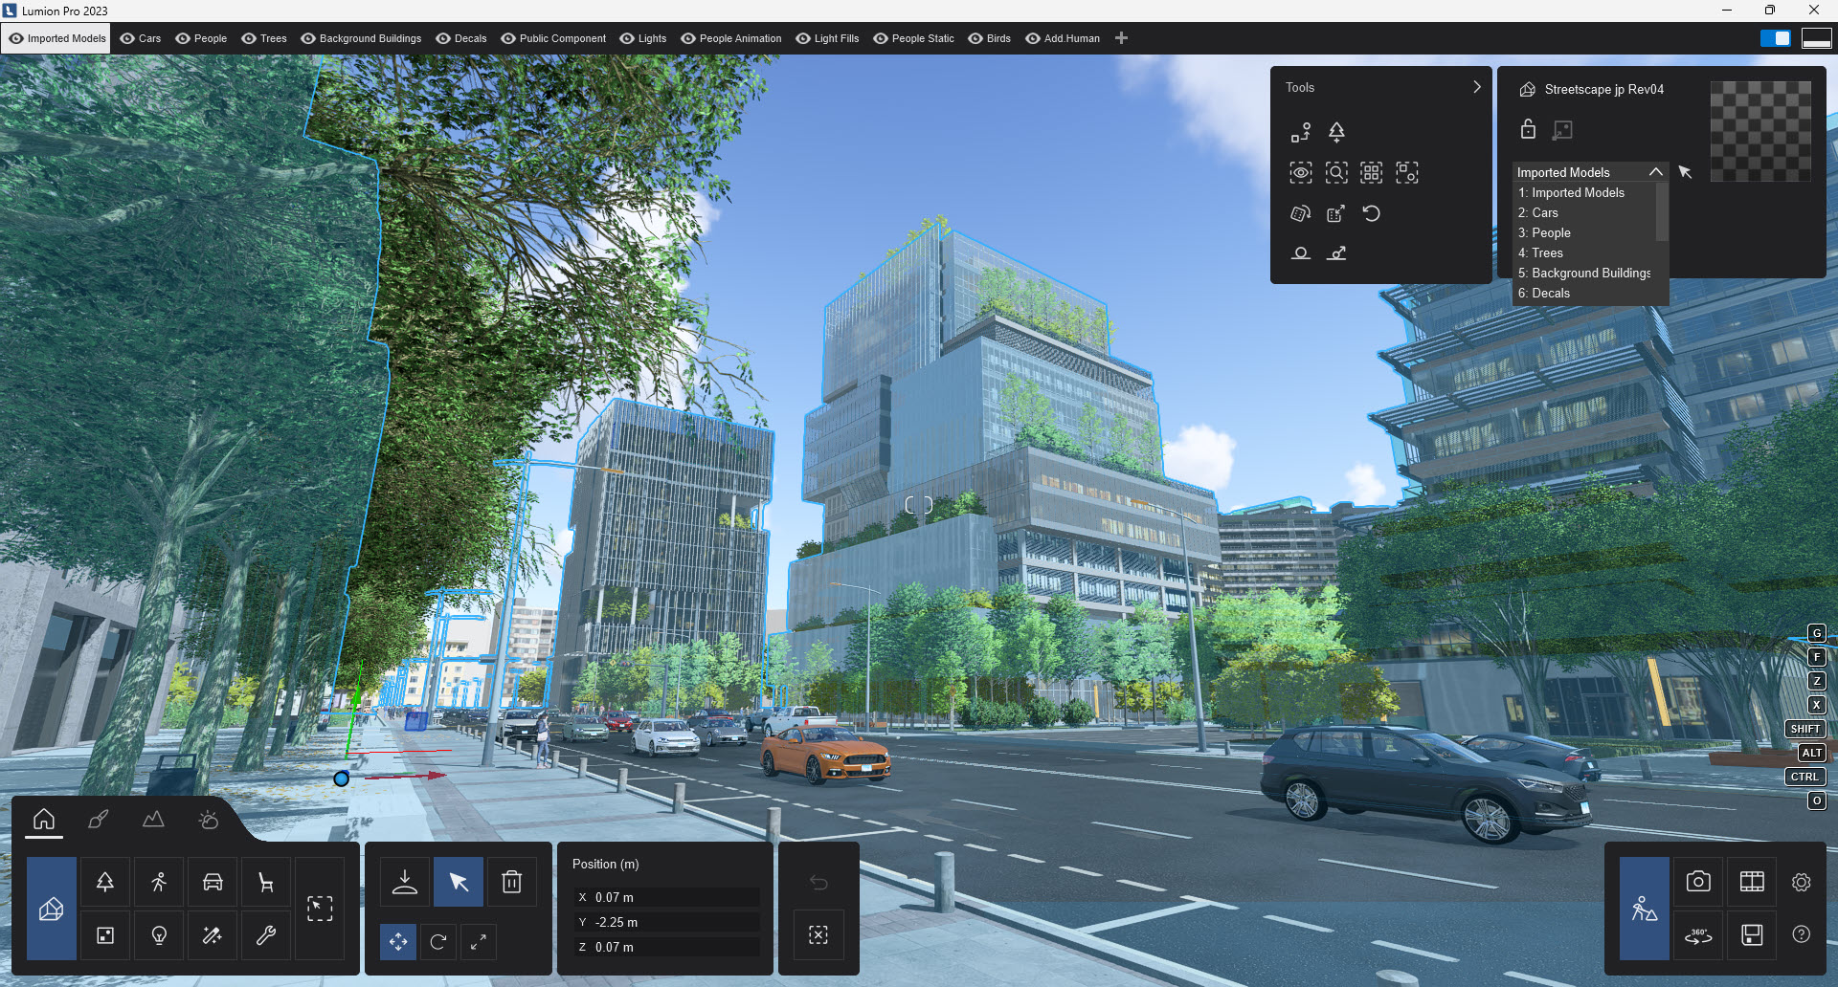Select the Transport (car) object category
The image size is (1838, 987).
(213, 882)
